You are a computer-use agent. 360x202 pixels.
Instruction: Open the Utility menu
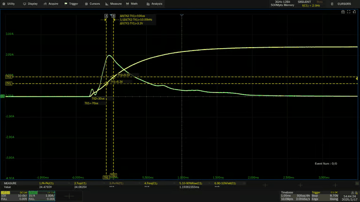pos(8,4)
